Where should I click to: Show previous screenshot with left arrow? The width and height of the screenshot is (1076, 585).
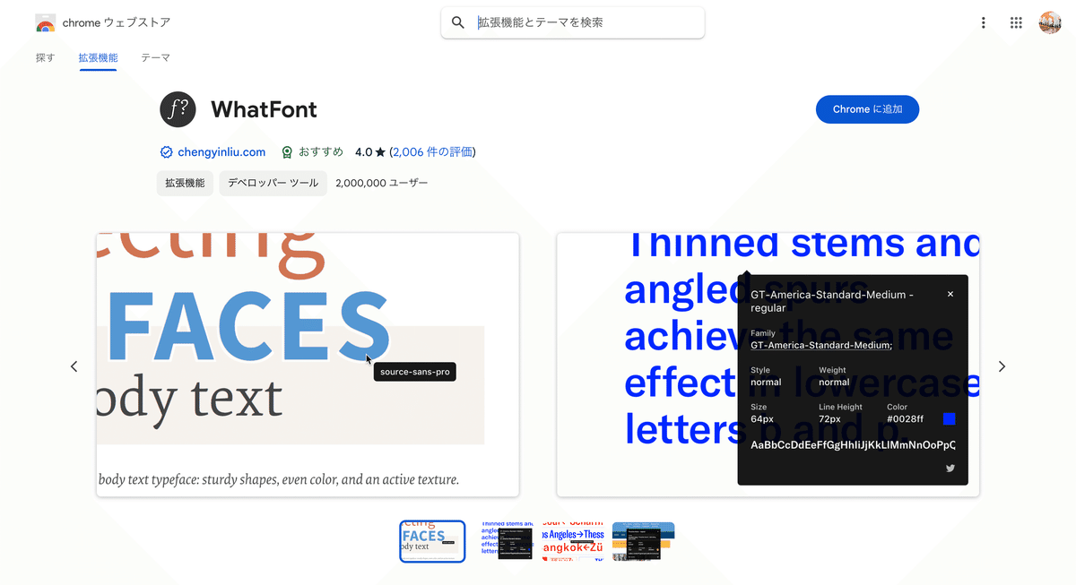pos(74,366)
